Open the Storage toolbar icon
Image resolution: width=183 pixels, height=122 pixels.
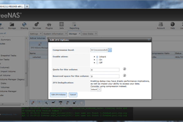click(12, 26)
